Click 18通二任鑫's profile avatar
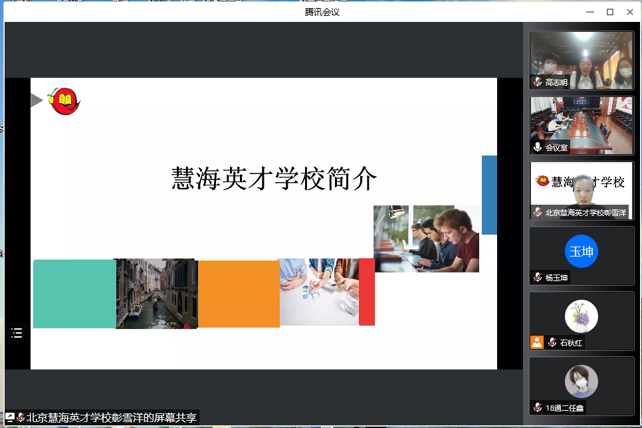642x428 pixels. (582, 381)
